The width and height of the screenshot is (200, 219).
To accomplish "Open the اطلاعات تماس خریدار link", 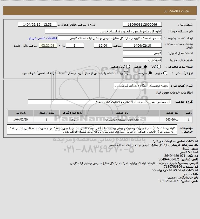I will (x=43, y=38).
